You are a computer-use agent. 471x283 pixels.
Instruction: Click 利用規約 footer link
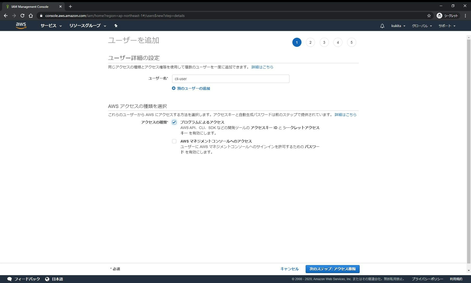[456, 279]
